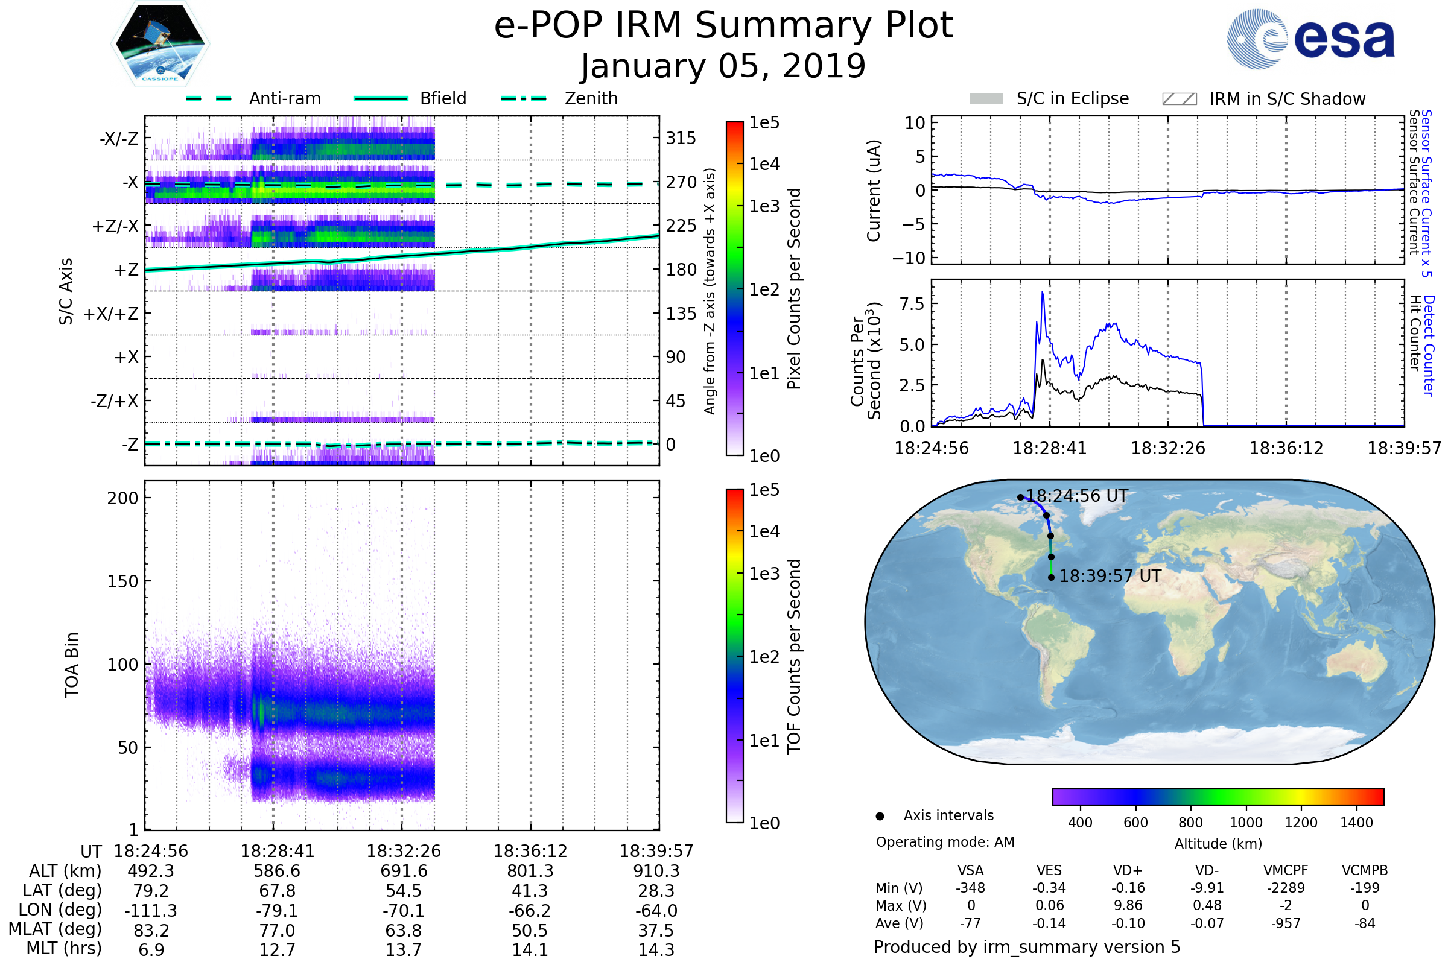
Task: Click the CASSIOPE mission hexagon logo
Action: [x=160, y=44]
